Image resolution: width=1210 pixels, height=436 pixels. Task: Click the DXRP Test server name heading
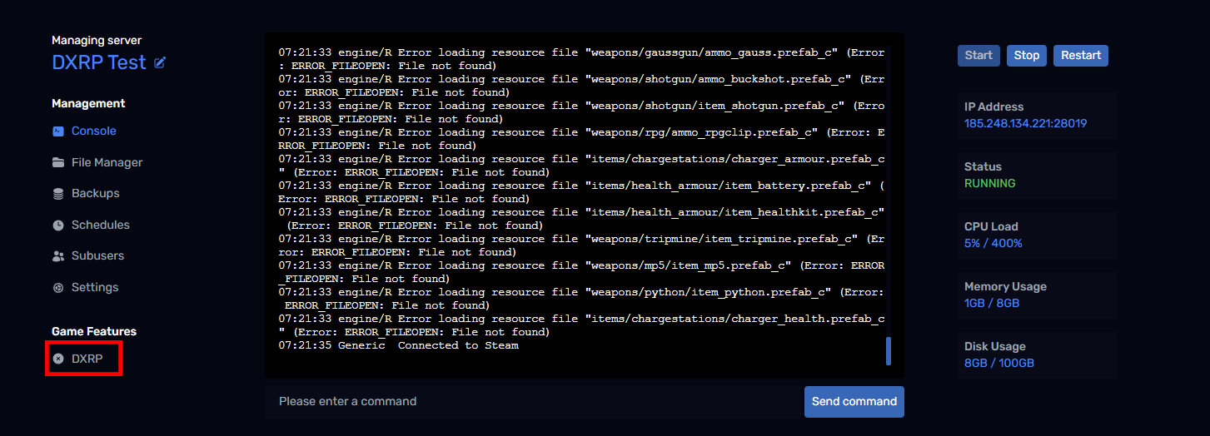pyautogui.click(x=99, y=63)
